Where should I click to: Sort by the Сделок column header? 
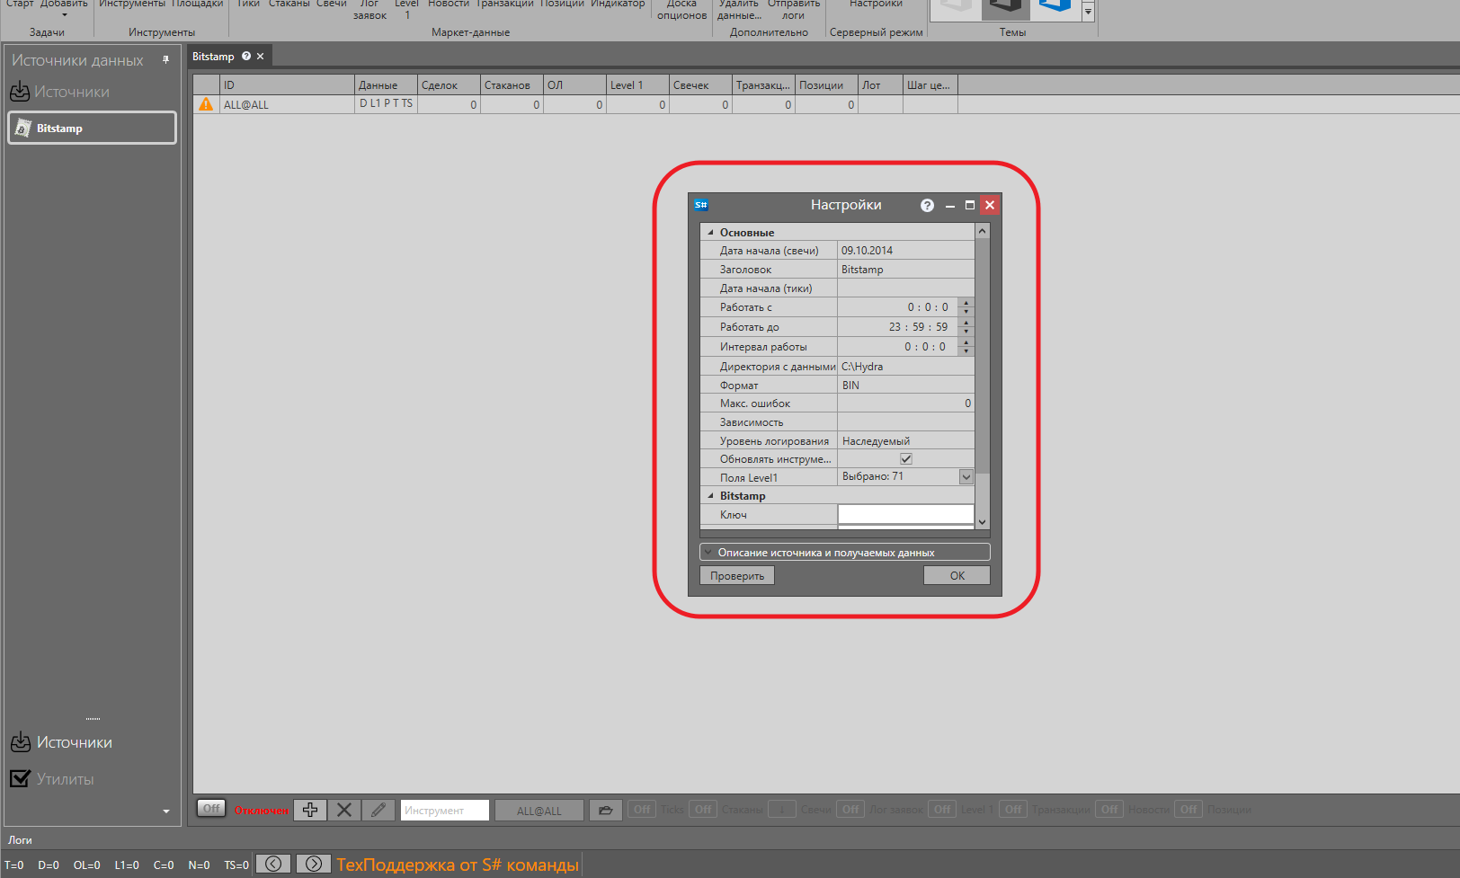click(x=449, y=85)
